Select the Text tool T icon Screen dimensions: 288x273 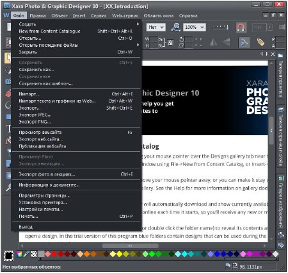coord(8,129)
